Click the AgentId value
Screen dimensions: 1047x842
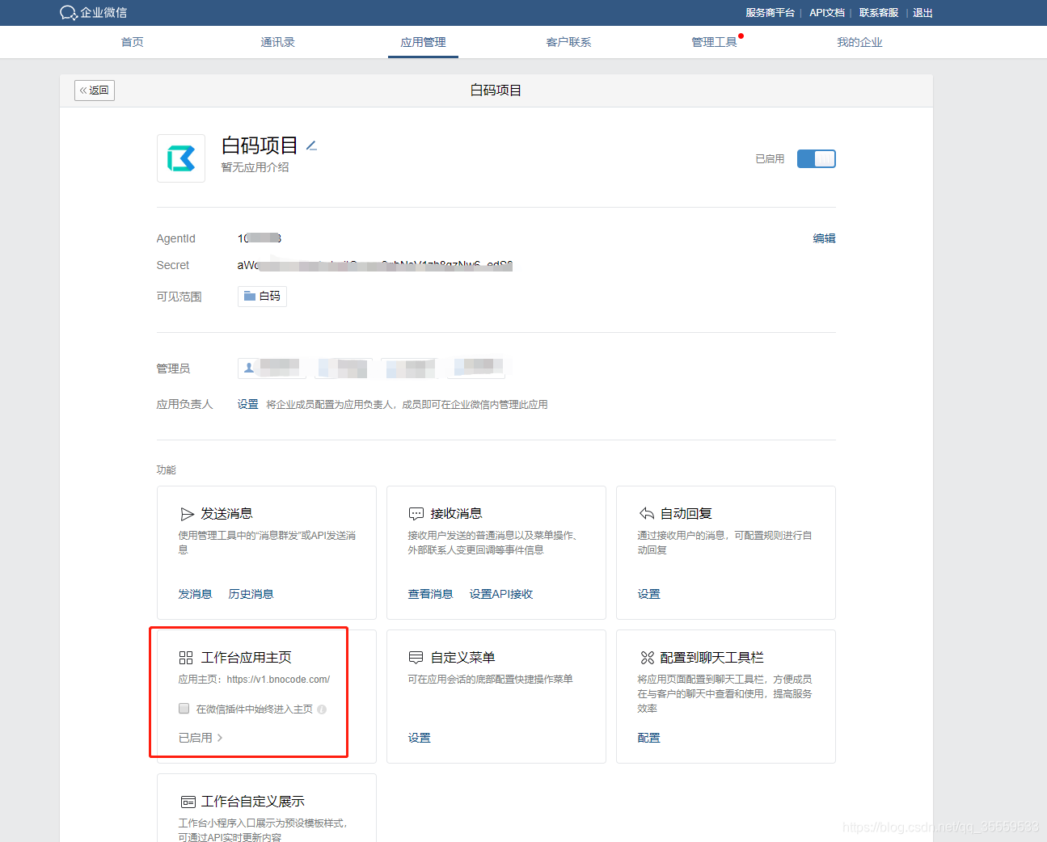coord(260,238)
